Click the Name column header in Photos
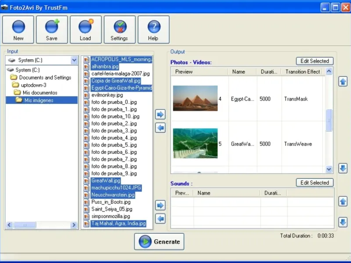351x263 pixels. click(x=239, y=71)
